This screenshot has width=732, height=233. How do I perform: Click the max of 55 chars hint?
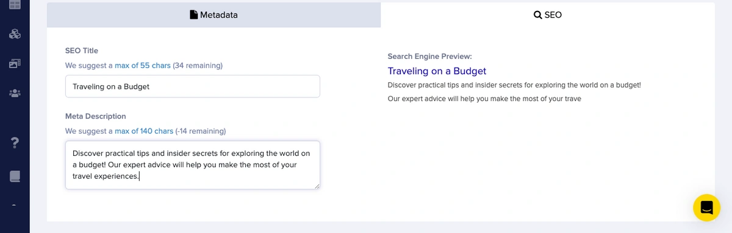(143, 65)
